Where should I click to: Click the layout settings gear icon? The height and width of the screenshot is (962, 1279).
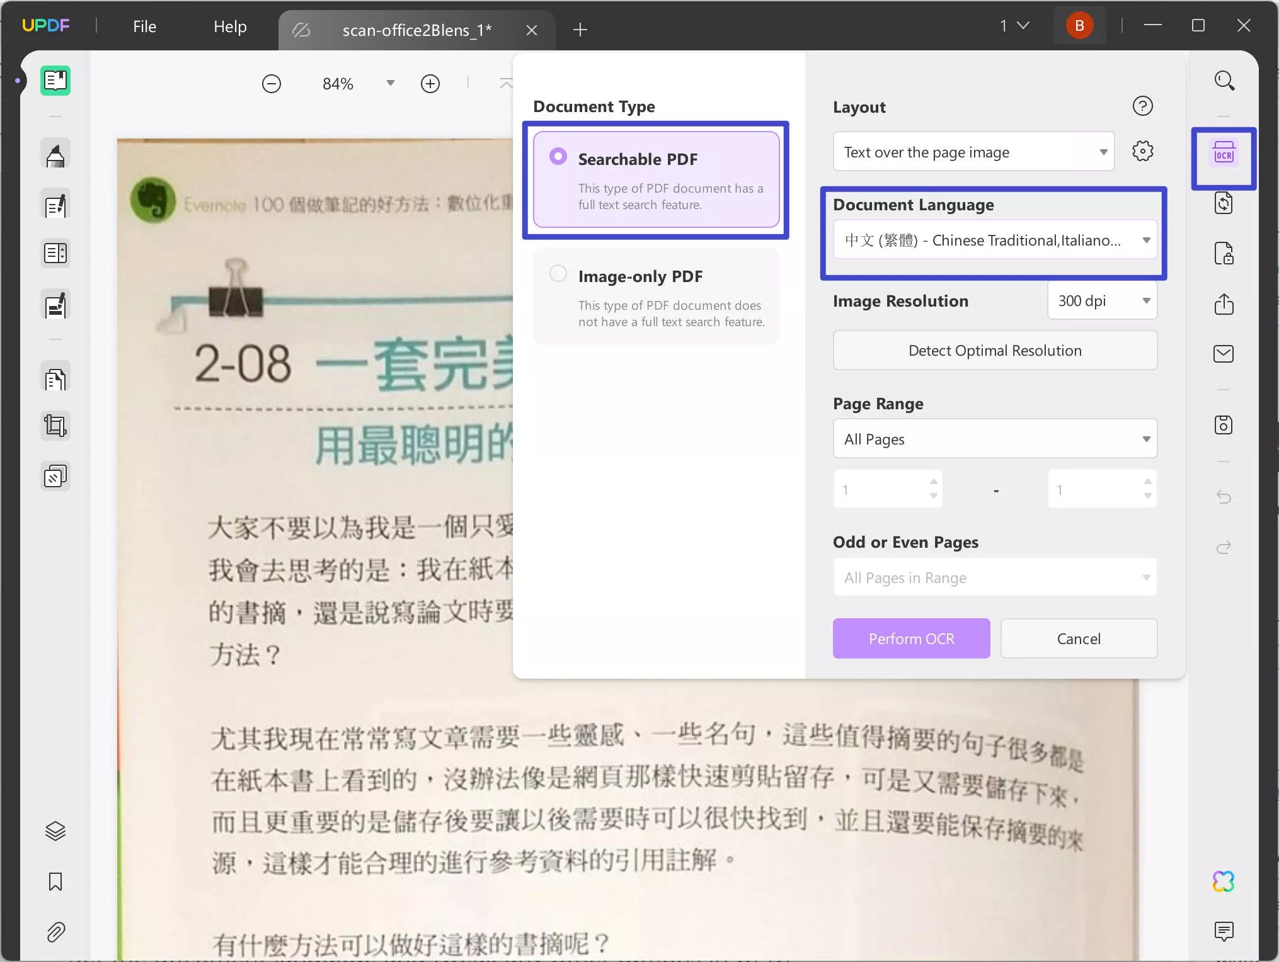[x=1142, y=151]
